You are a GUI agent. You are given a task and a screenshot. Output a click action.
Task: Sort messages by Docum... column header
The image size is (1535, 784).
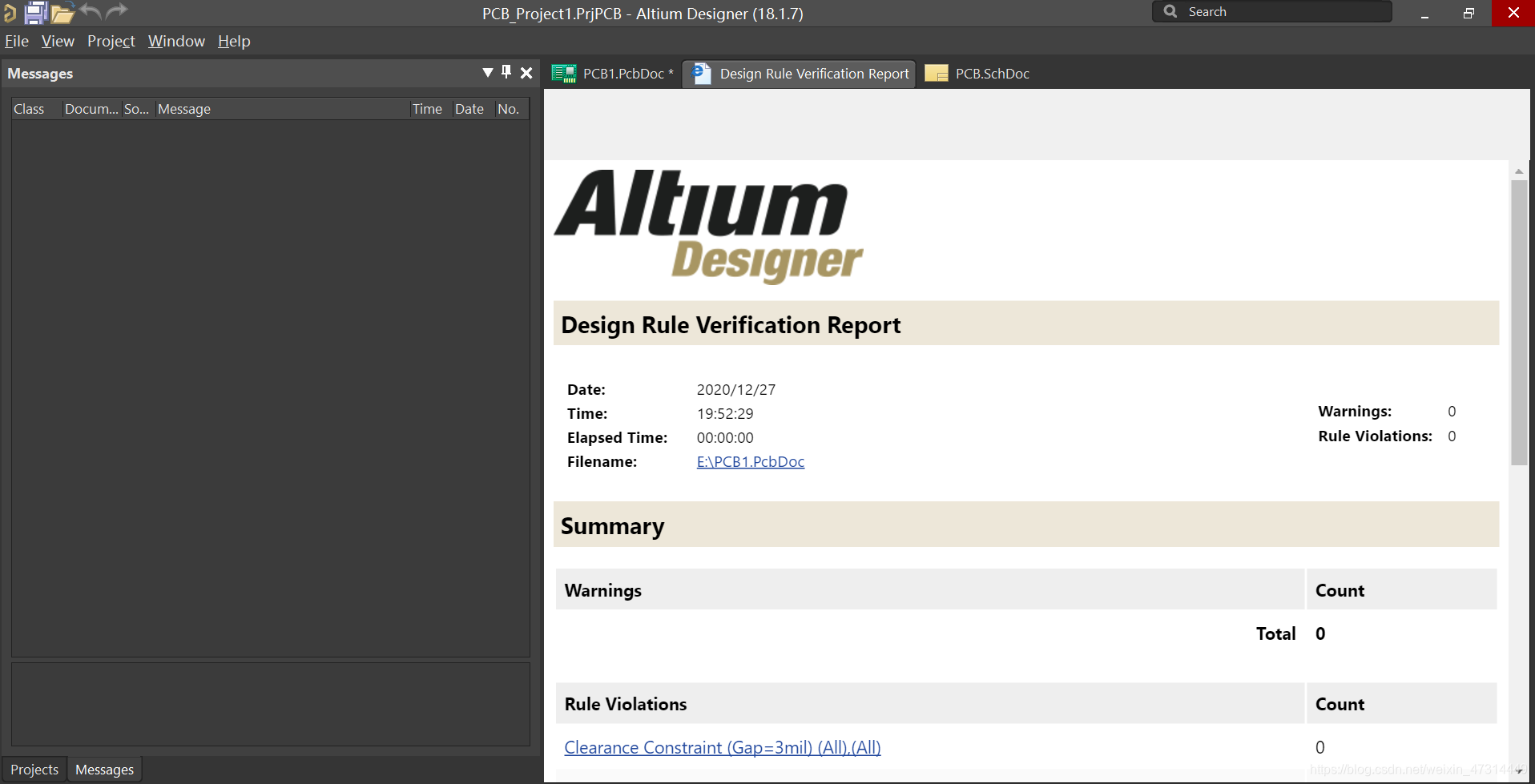click(91, 109)
